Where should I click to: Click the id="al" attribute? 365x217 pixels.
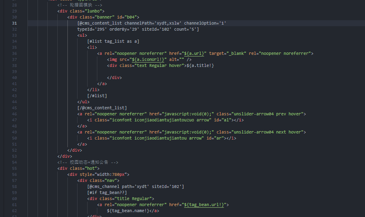222,120
